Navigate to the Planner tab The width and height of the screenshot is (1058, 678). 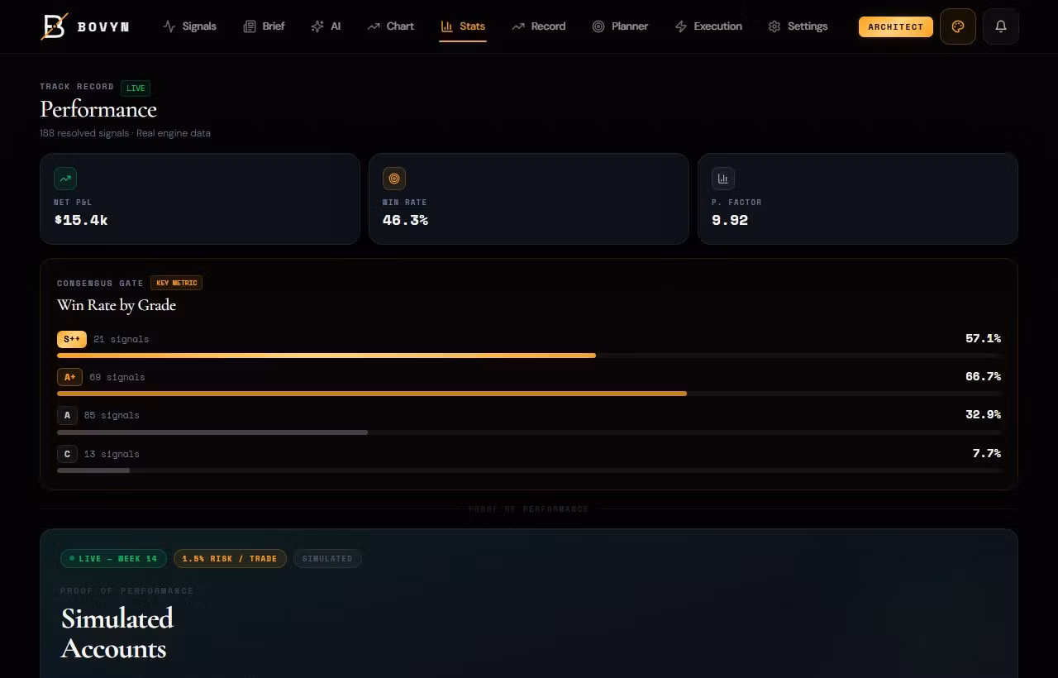coord(620,26)
